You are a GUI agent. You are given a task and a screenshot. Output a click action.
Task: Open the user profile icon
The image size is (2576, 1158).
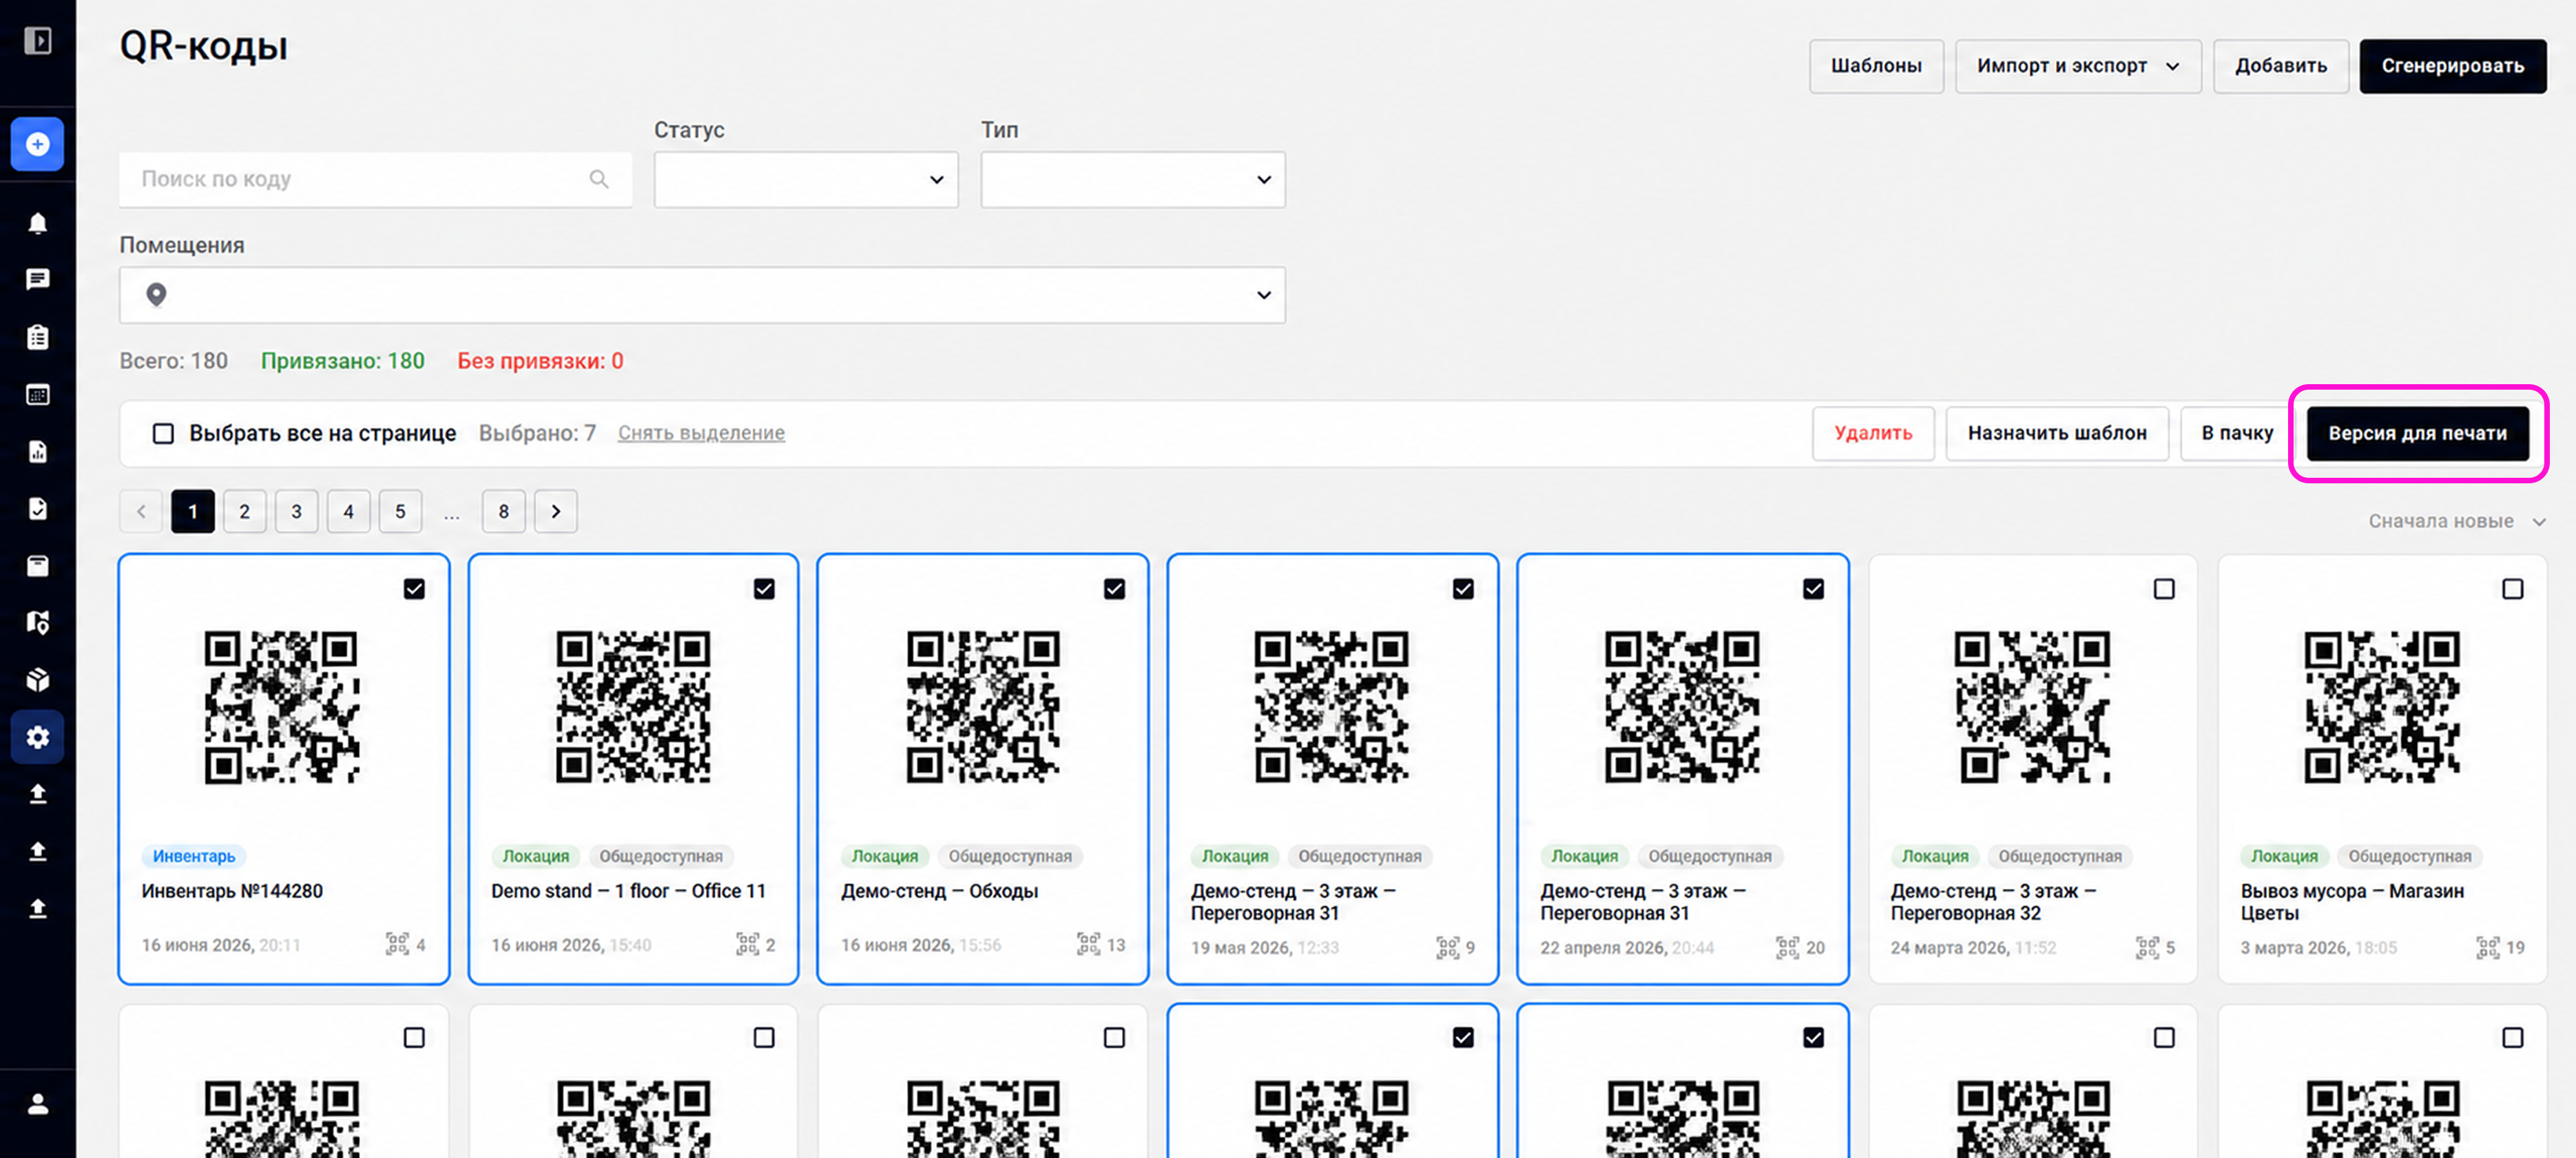pos(38,1104)
